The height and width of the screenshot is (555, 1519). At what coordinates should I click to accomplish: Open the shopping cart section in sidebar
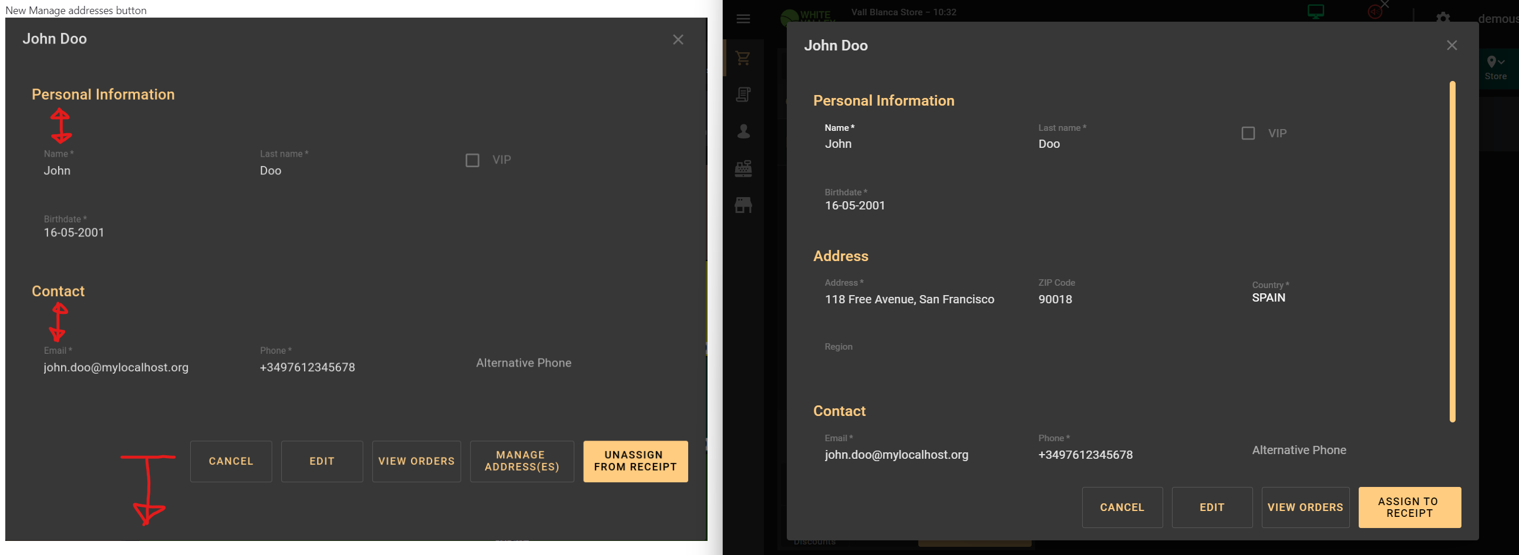743,57
